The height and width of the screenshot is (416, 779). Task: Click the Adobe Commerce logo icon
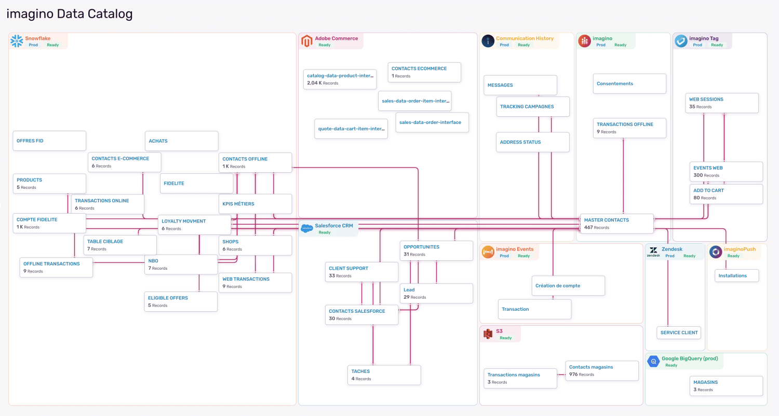307,41
